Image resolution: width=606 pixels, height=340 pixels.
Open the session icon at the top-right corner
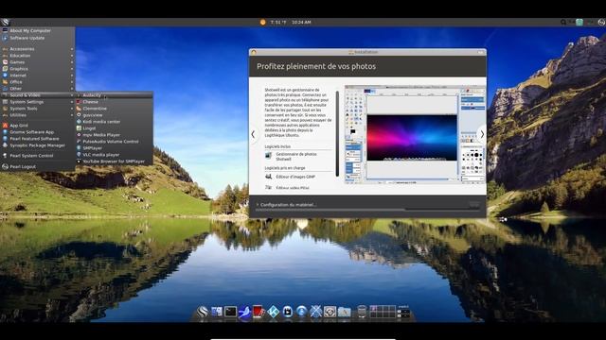click(x=601, y=23)
